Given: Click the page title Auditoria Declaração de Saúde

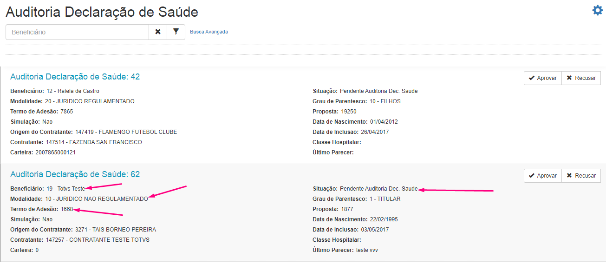Looking at the screenshot, I should [102, 12].
